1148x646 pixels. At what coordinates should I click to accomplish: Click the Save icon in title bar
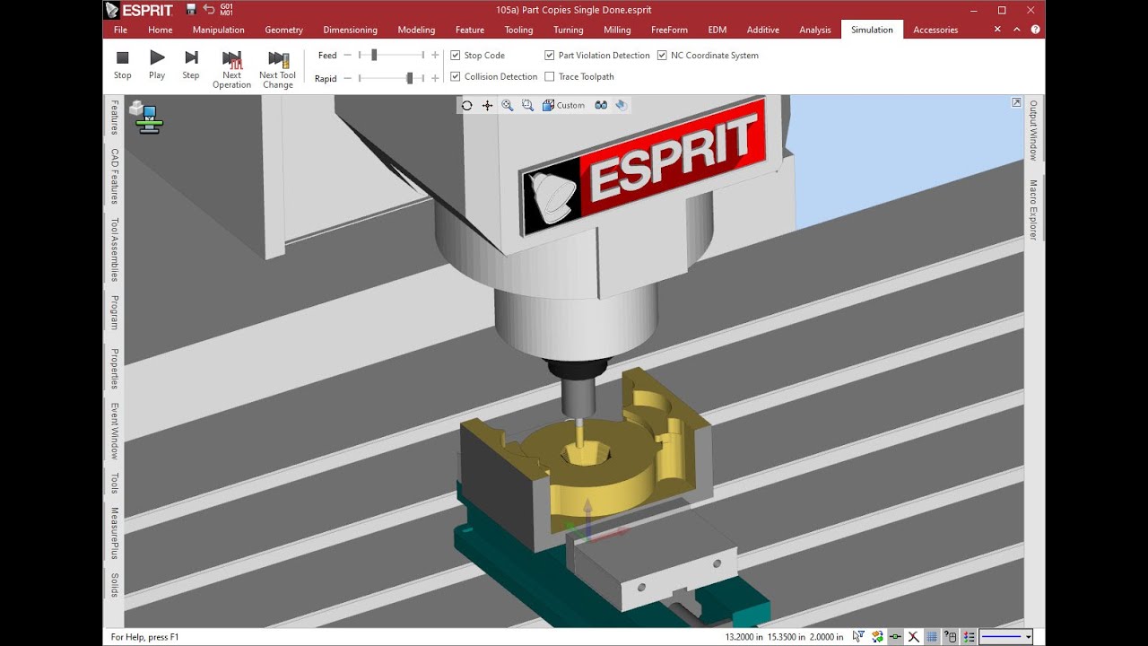191,10
